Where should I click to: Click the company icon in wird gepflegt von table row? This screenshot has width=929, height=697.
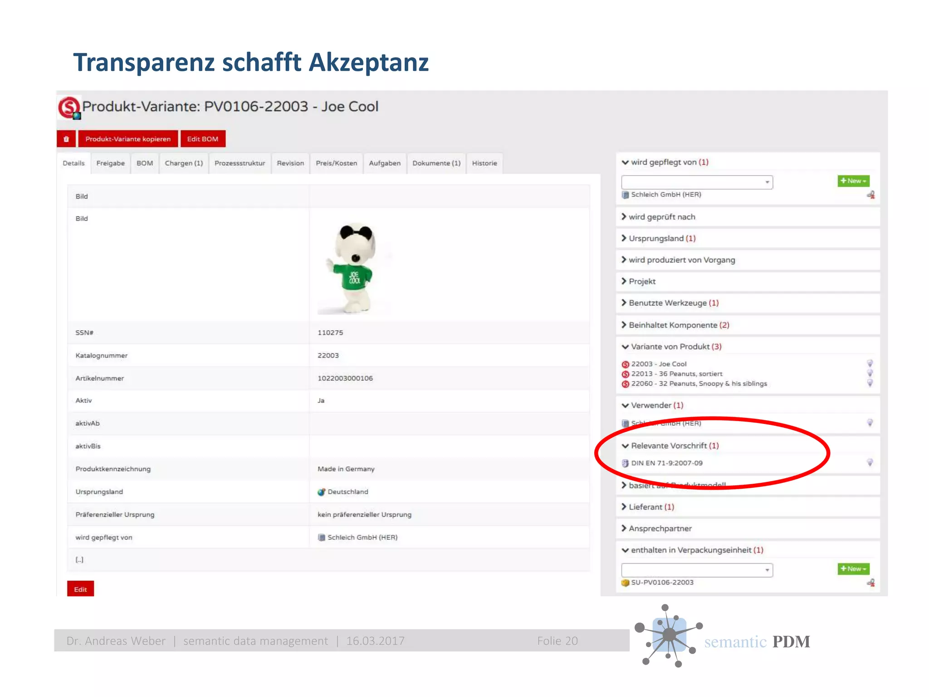pos(322,538)
